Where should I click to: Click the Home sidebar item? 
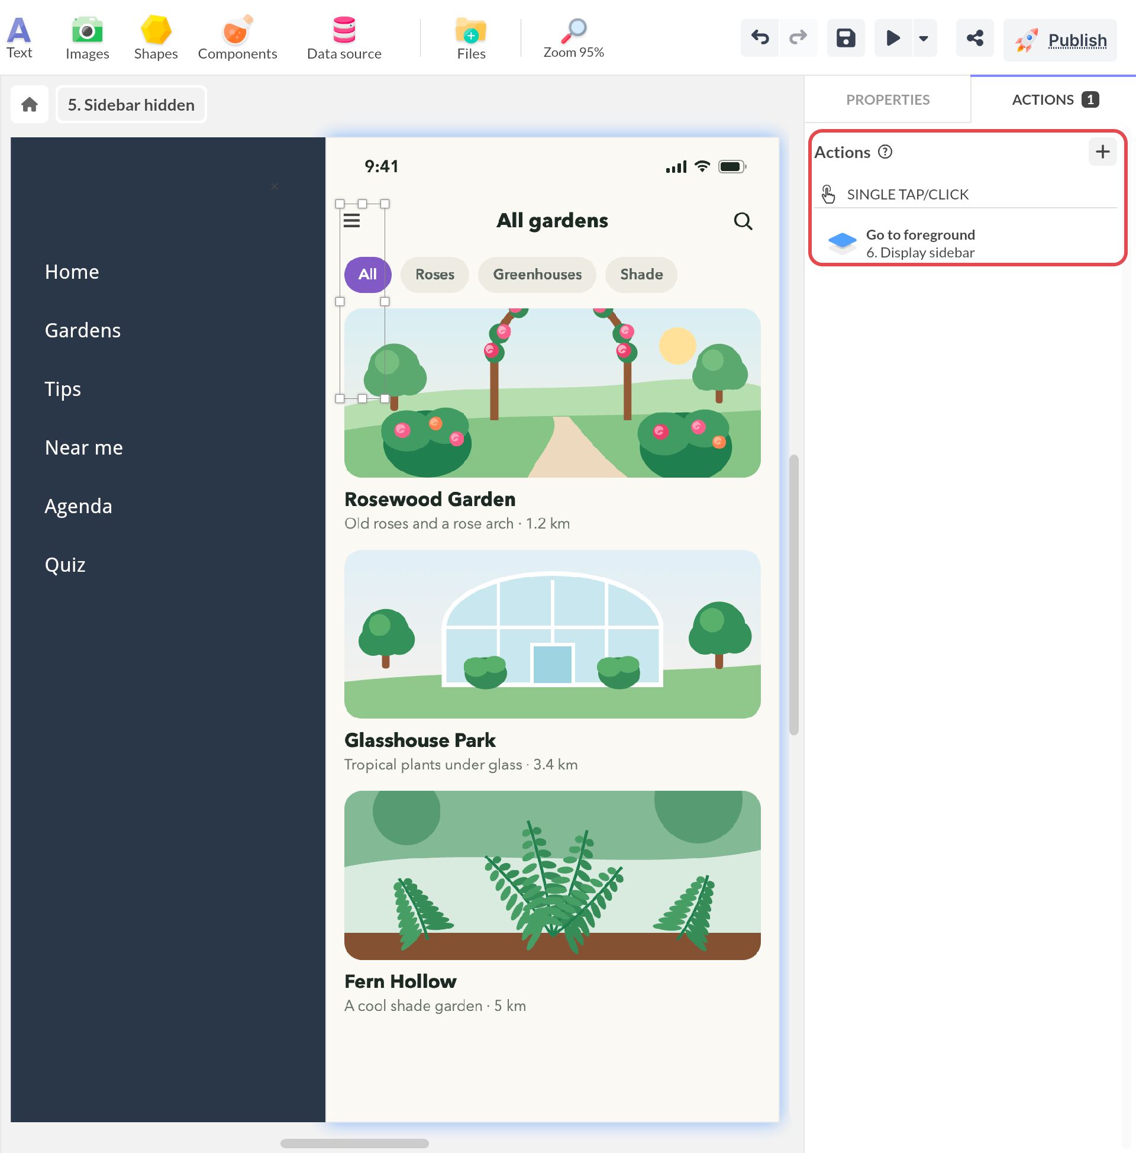[72, 272]
